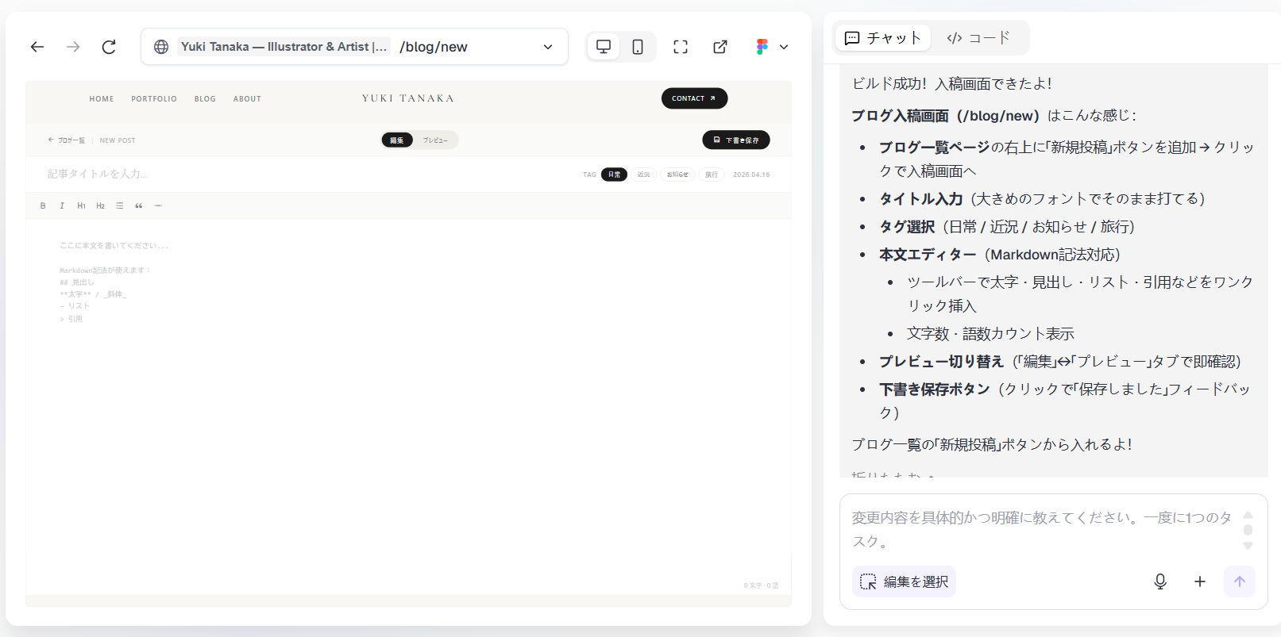Apply italic with the I icon

tap(62, 205)
